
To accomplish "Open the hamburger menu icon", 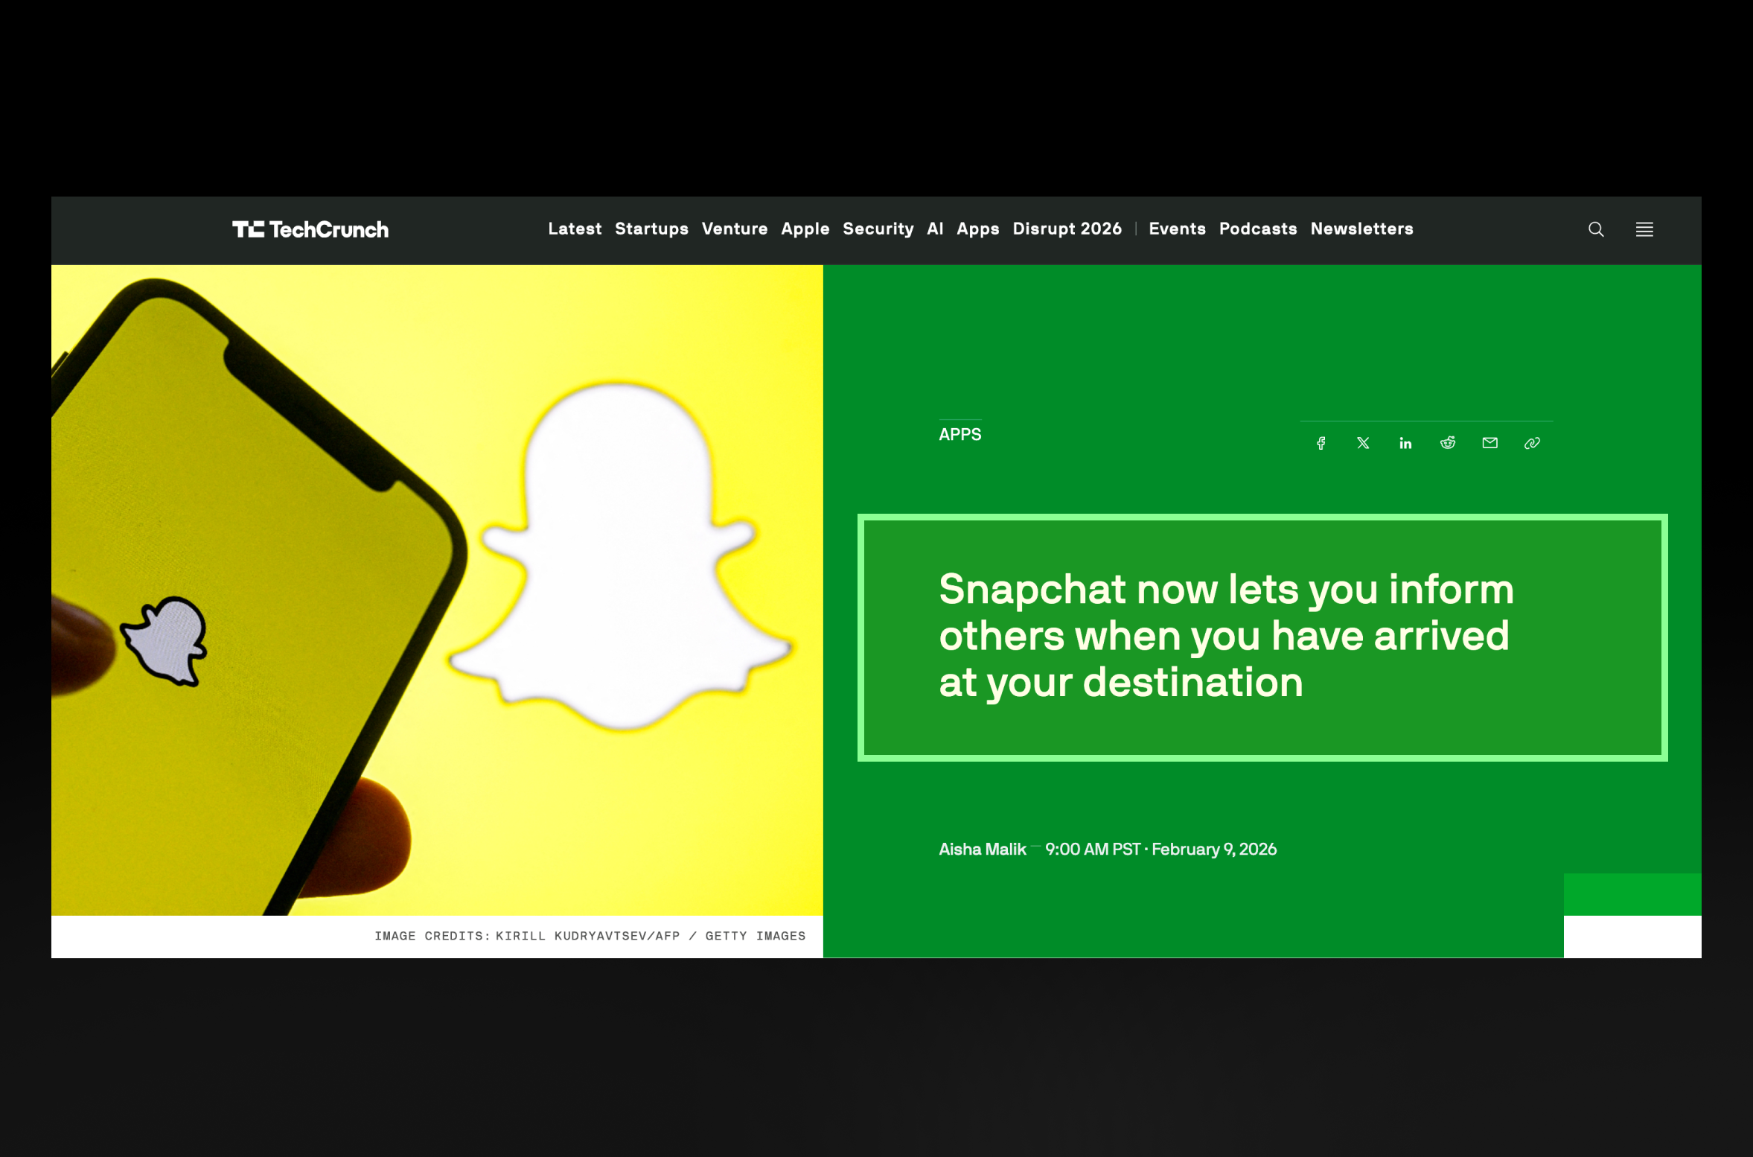I will (x=1644, y=229).
